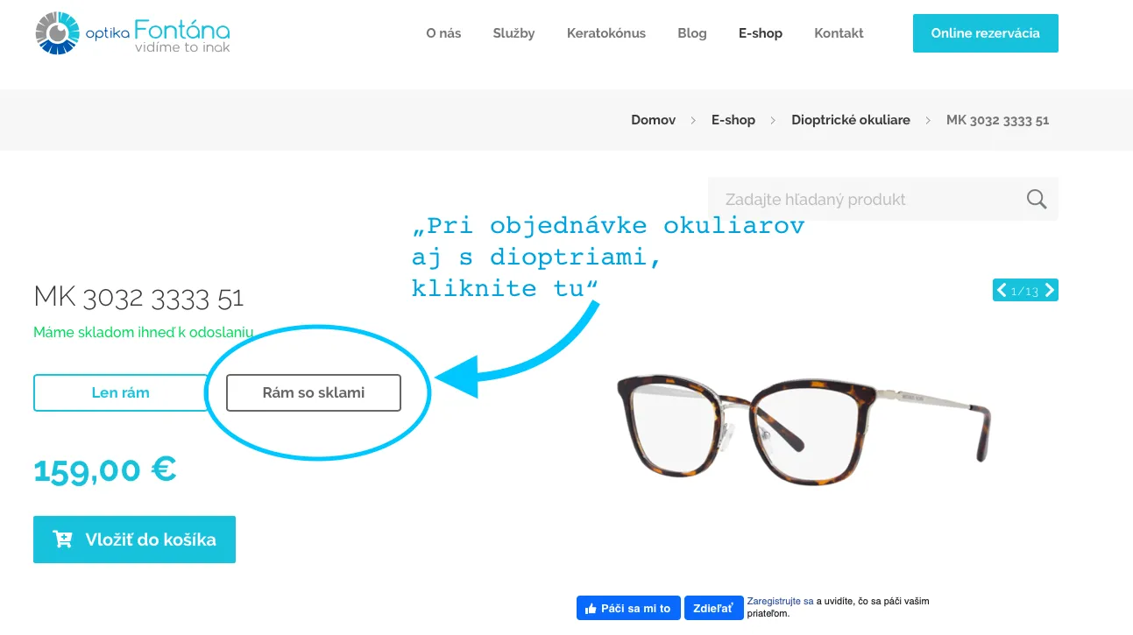Go to Domov breadcrumb link
The image size is (1133, 635).
pos(654,120)
